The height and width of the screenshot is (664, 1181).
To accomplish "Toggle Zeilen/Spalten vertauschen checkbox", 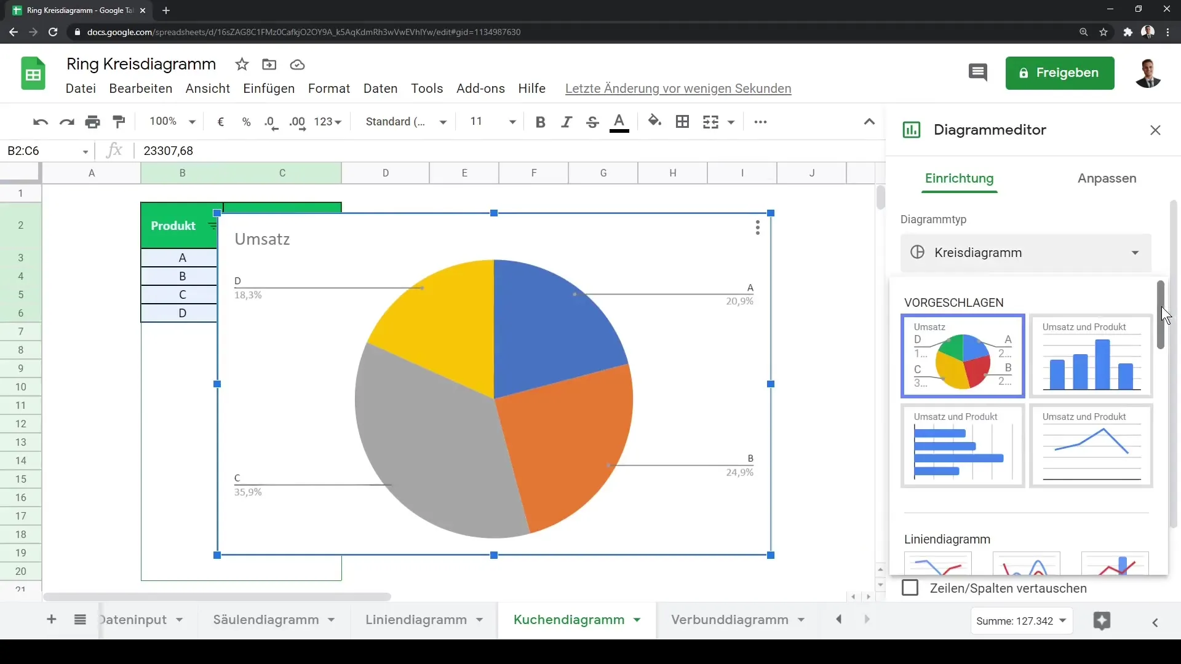I will tap(910, 588).
